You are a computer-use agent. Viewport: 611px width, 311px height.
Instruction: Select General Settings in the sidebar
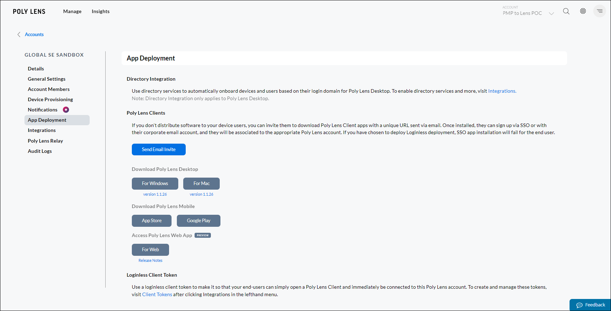(x=46, y=79)
